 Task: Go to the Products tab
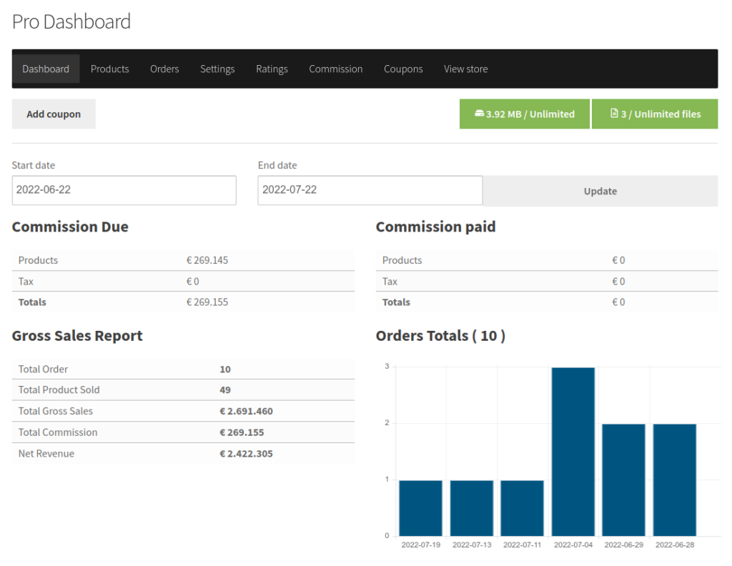pos(109,69)
